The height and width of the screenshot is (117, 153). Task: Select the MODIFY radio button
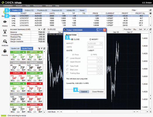click(x=90, y=39)
